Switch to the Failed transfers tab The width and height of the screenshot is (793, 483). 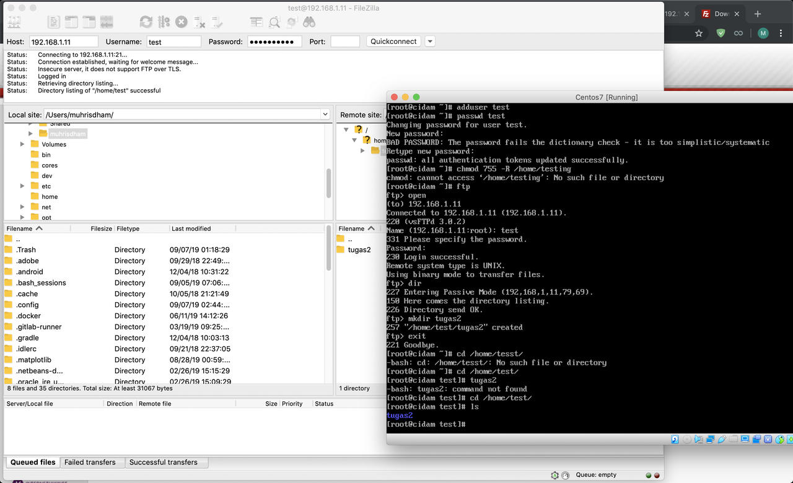(91, 462)
